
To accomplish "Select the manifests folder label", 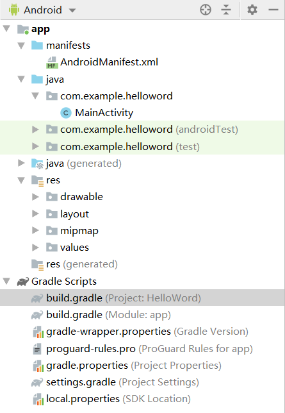I will click(68, 46).
